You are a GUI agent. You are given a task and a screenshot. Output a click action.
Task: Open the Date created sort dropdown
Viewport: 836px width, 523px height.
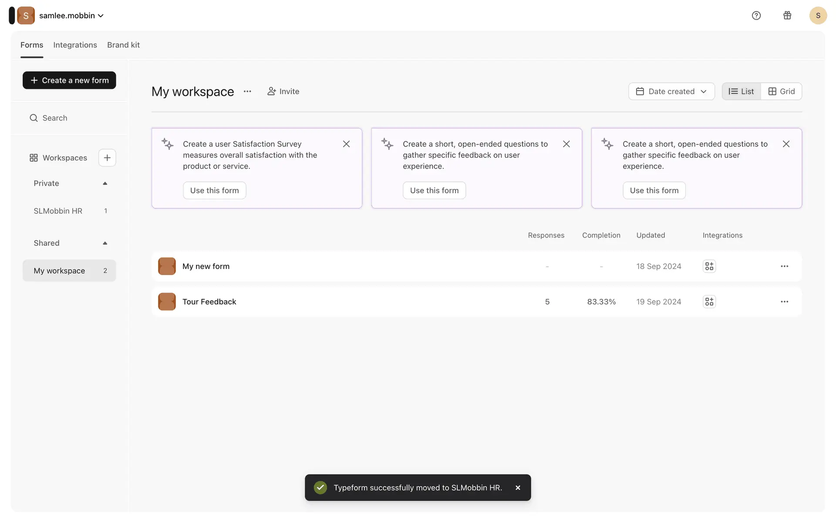671,92
